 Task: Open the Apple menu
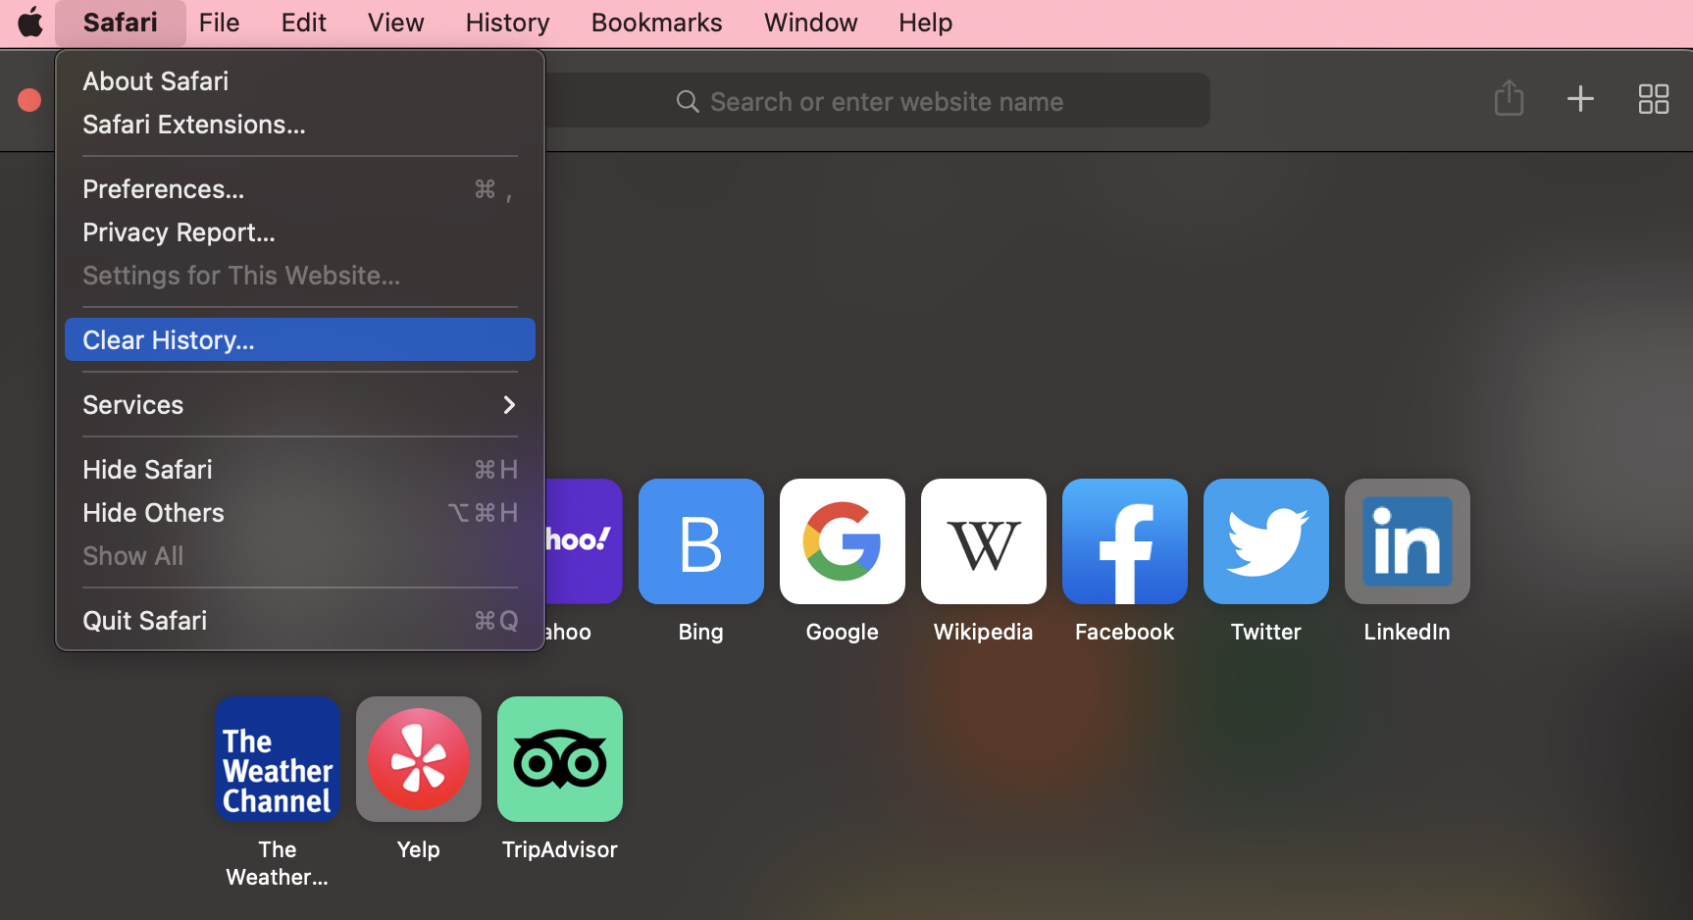(x=30, y=22)
